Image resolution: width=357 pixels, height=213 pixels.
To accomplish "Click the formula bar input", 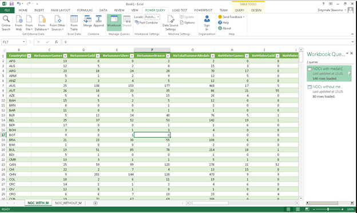I will pos(206,42).
